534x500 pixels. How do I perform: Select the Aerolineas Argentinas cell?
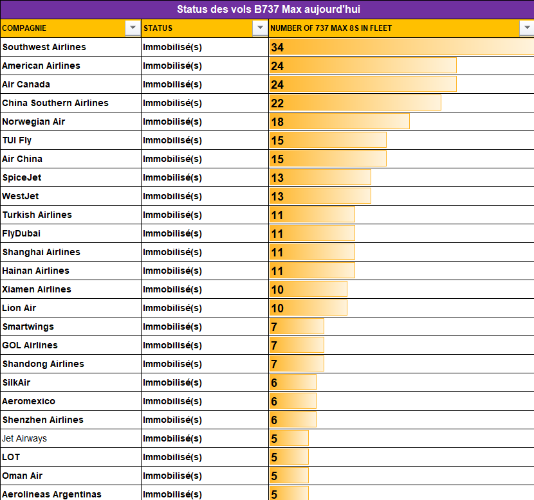(x=71, y=493)
